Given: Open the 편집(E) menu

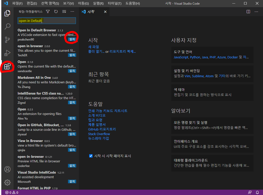Looking at the screenshot, I should (x=32, y=3).
